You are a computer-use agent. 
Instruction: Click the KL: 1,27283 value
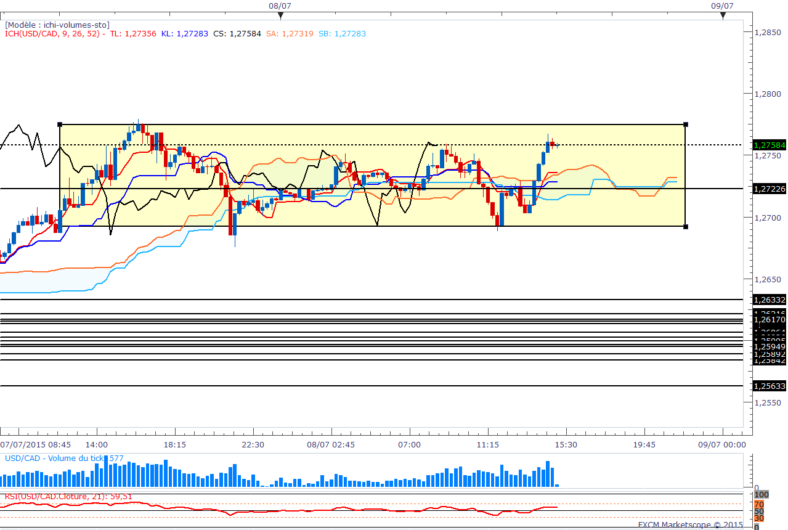pos(185,34)
